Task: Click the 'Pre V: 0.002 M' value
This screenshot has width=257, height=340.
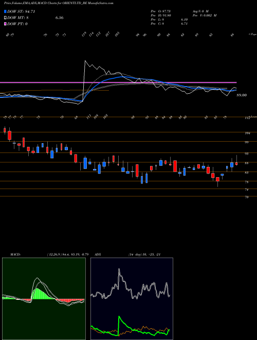Action: (x=204, y=15)
